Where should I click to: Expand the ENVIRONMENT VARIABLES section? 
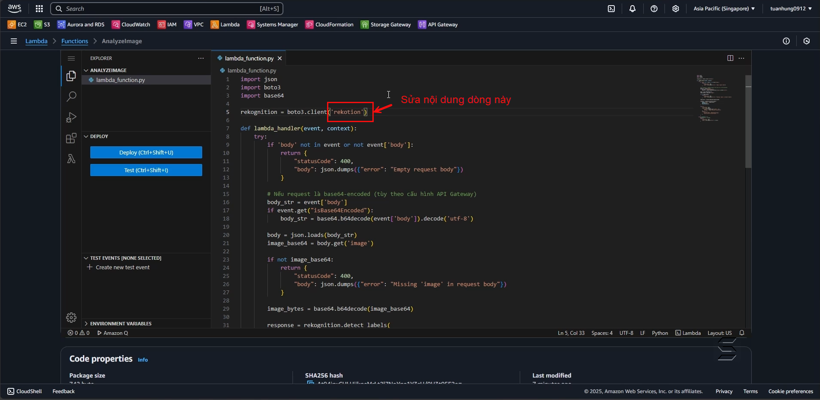[x=146, y=324]
